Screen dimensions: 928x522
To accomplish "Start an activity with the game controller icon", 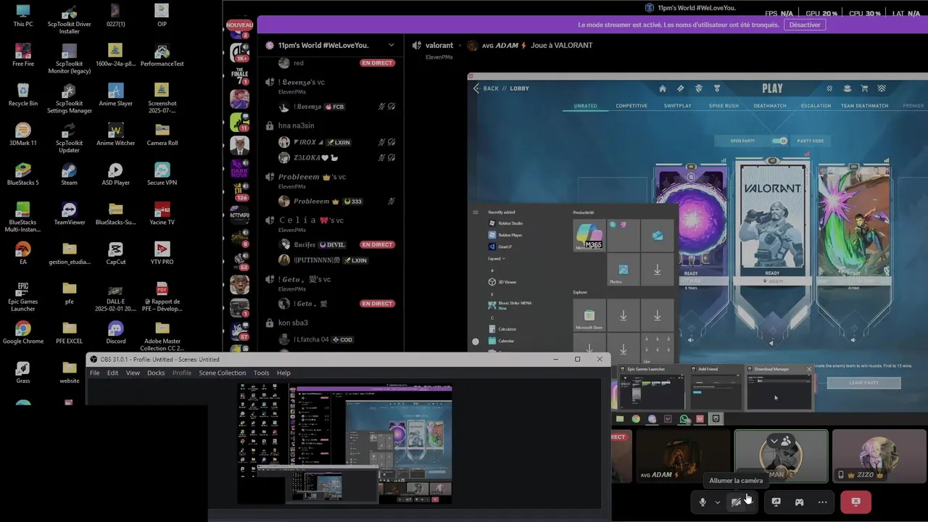I will [x=799, y=502].
